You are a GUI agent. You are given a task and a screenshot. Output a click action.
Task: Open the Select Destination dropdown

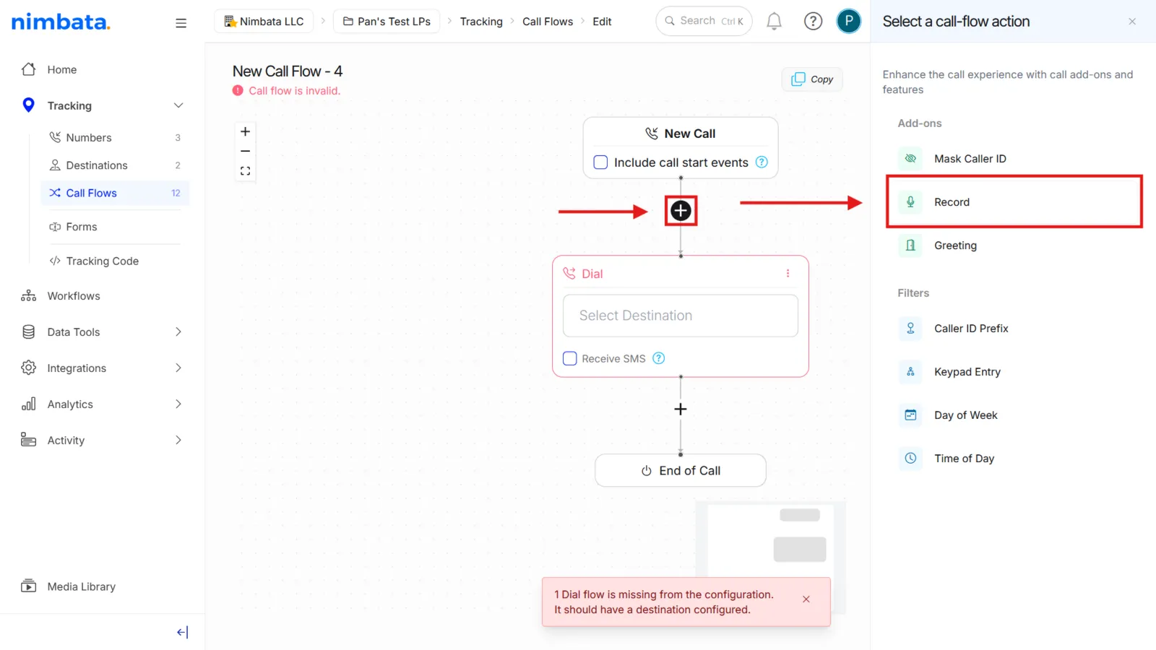(x=681, y=316)
